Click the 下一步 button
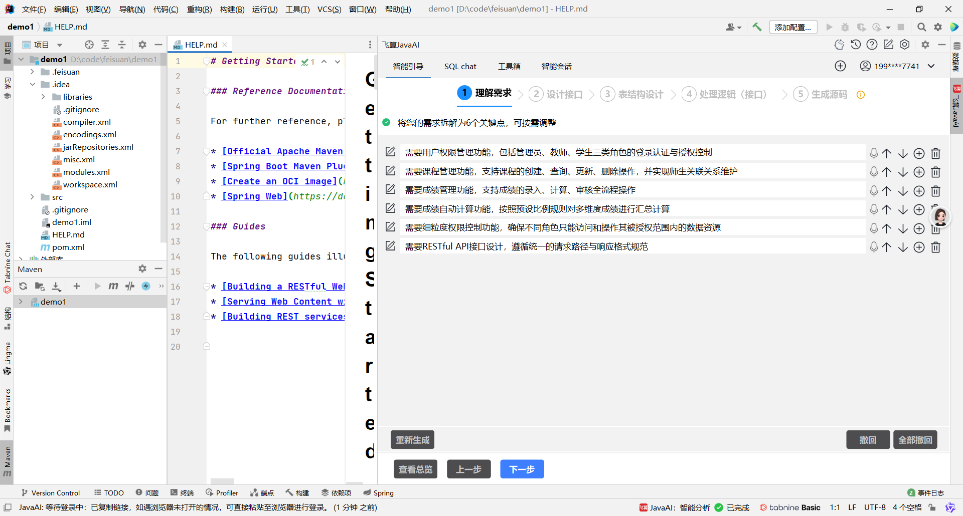The height and width of the screenshot is (516, 963). click(x=522, y=469)
